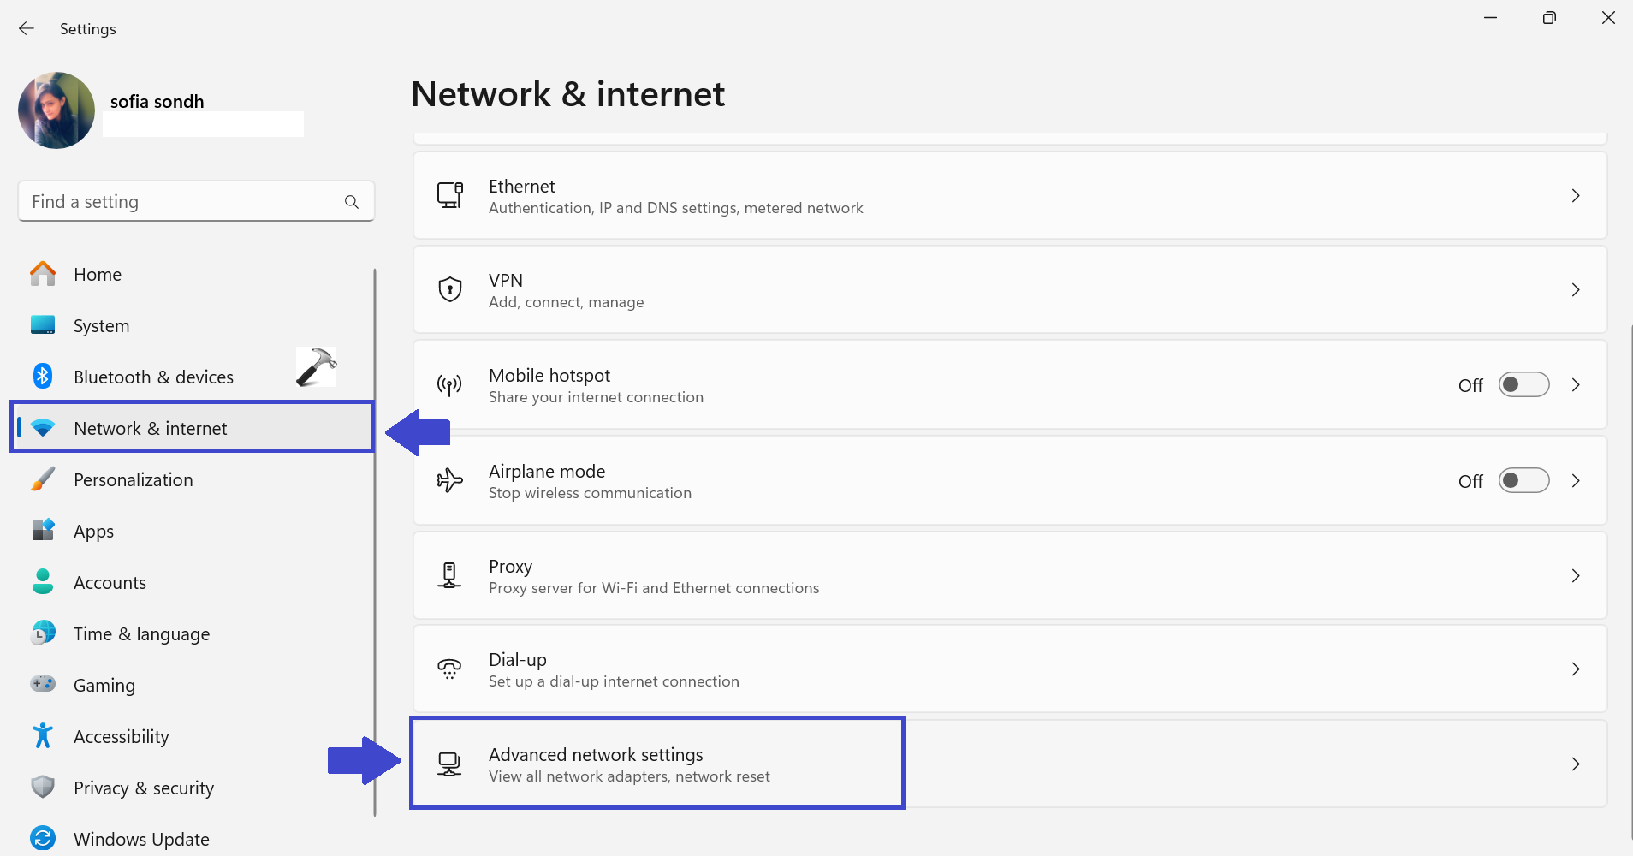
Task: Open Advanced network settings chevron
Action: tap(1576, 764)
